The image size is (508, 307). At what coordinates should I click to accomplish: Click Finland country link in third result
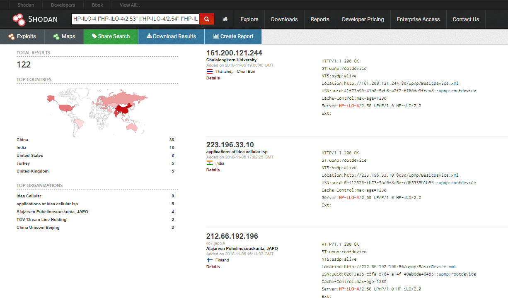[222, 260]
